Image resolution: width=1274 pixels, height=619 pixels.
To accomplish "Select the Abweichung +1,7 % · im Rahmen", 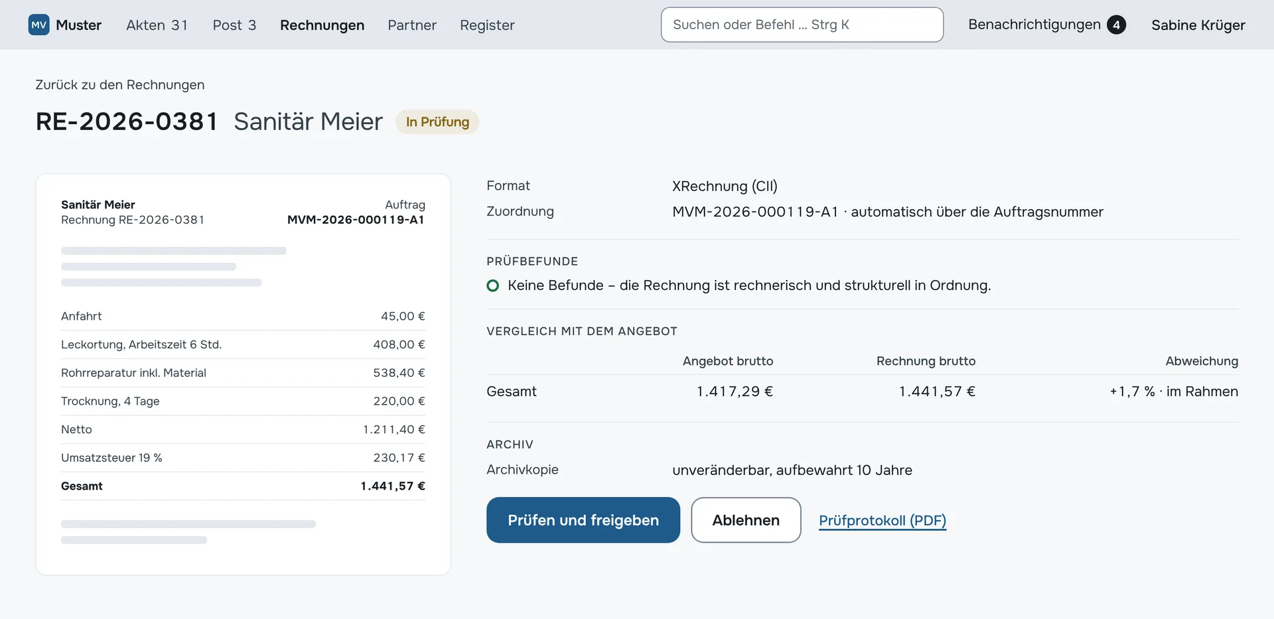I will [x=1174, y=391].
